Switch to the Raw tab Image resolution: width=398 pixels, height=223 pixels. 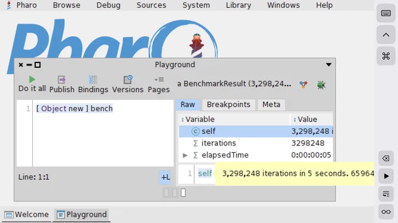pos(188,104)
